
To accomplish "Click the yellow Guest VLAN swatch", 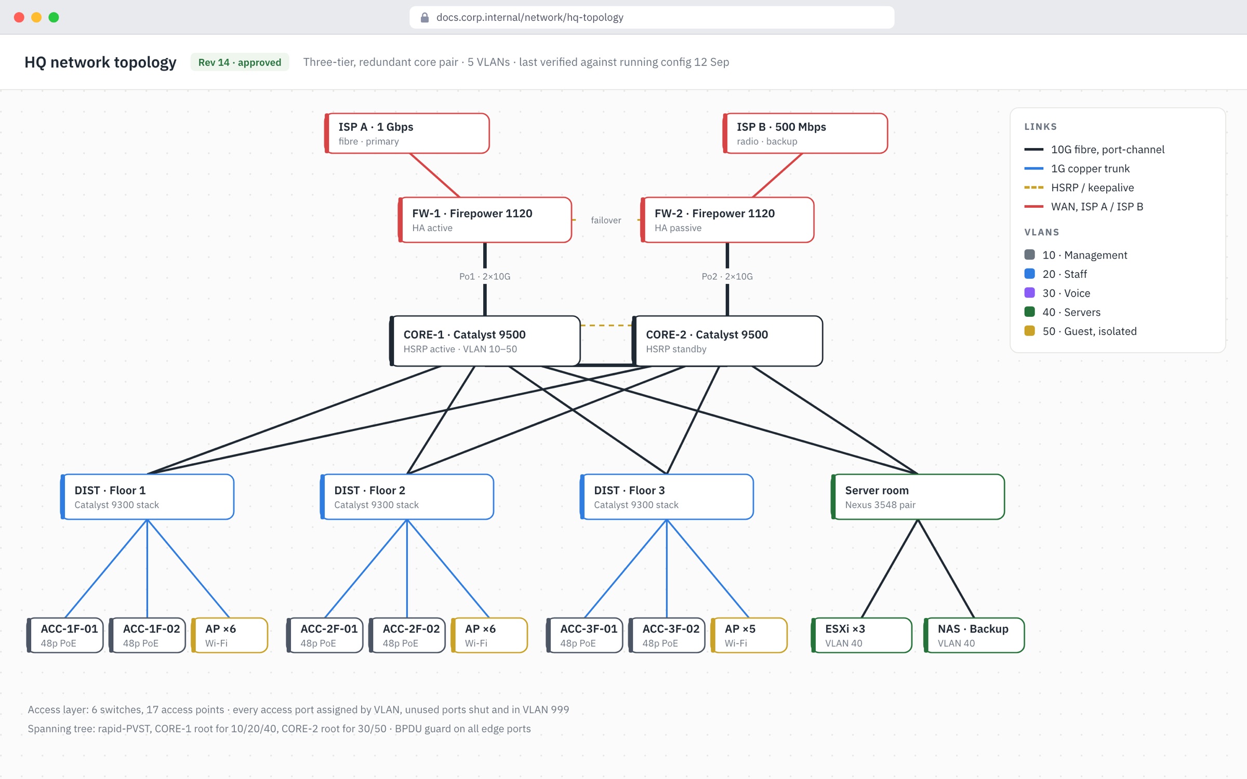I will 1029,331.
